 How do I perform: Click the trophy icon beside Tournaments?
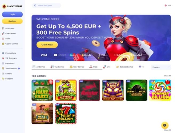tap(3, 68)
